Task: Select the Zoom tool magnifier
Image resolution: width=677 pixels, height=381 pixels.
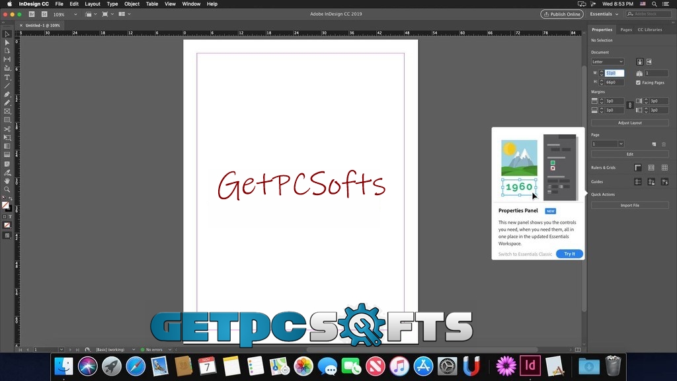Action: [7, 190]
